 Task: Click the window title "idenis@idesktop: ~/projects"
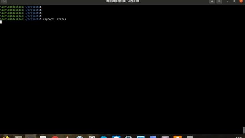click(x=122, y=1)
